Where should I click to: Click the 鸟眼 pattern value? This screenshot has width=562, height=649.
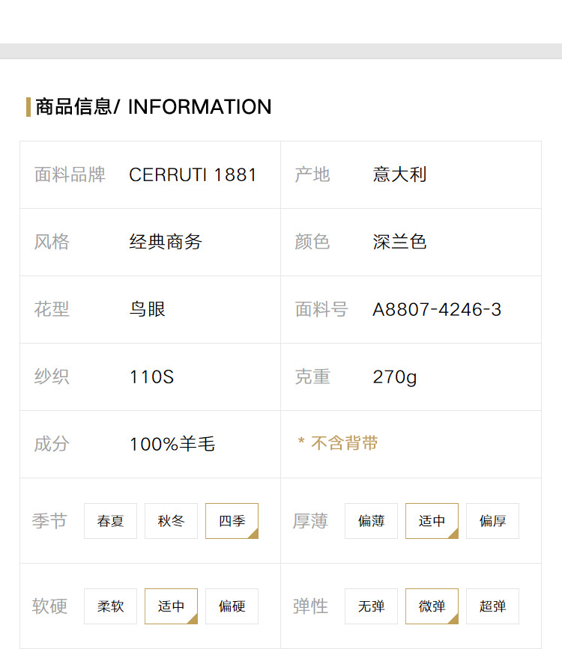click(x=148, y=309)
